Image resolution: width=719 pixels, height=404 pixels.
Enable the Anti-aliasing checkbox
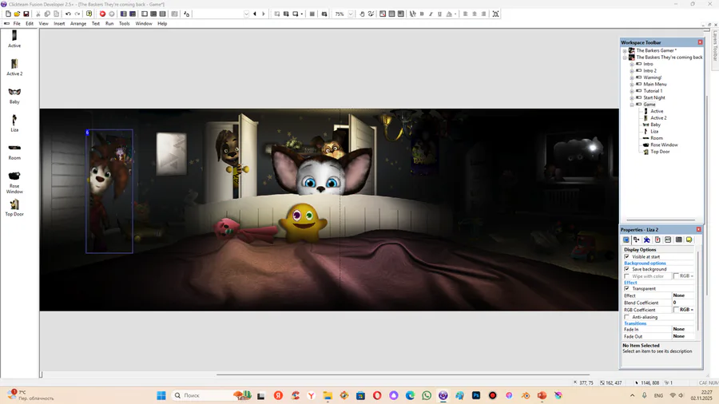(627, 317)
